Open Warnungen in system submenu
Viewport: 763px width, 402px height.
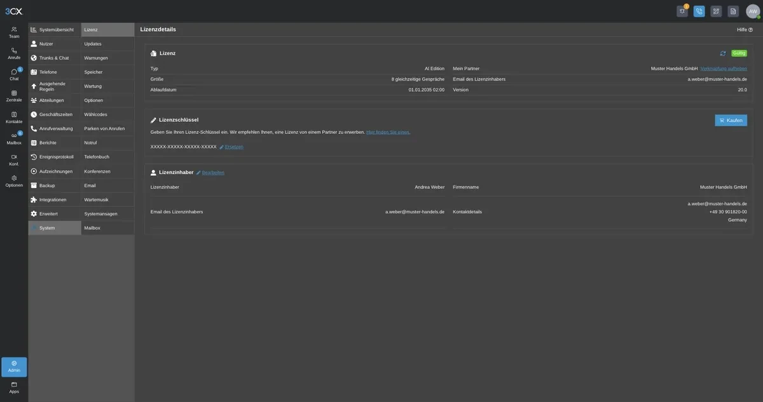(x=107, y=58)
